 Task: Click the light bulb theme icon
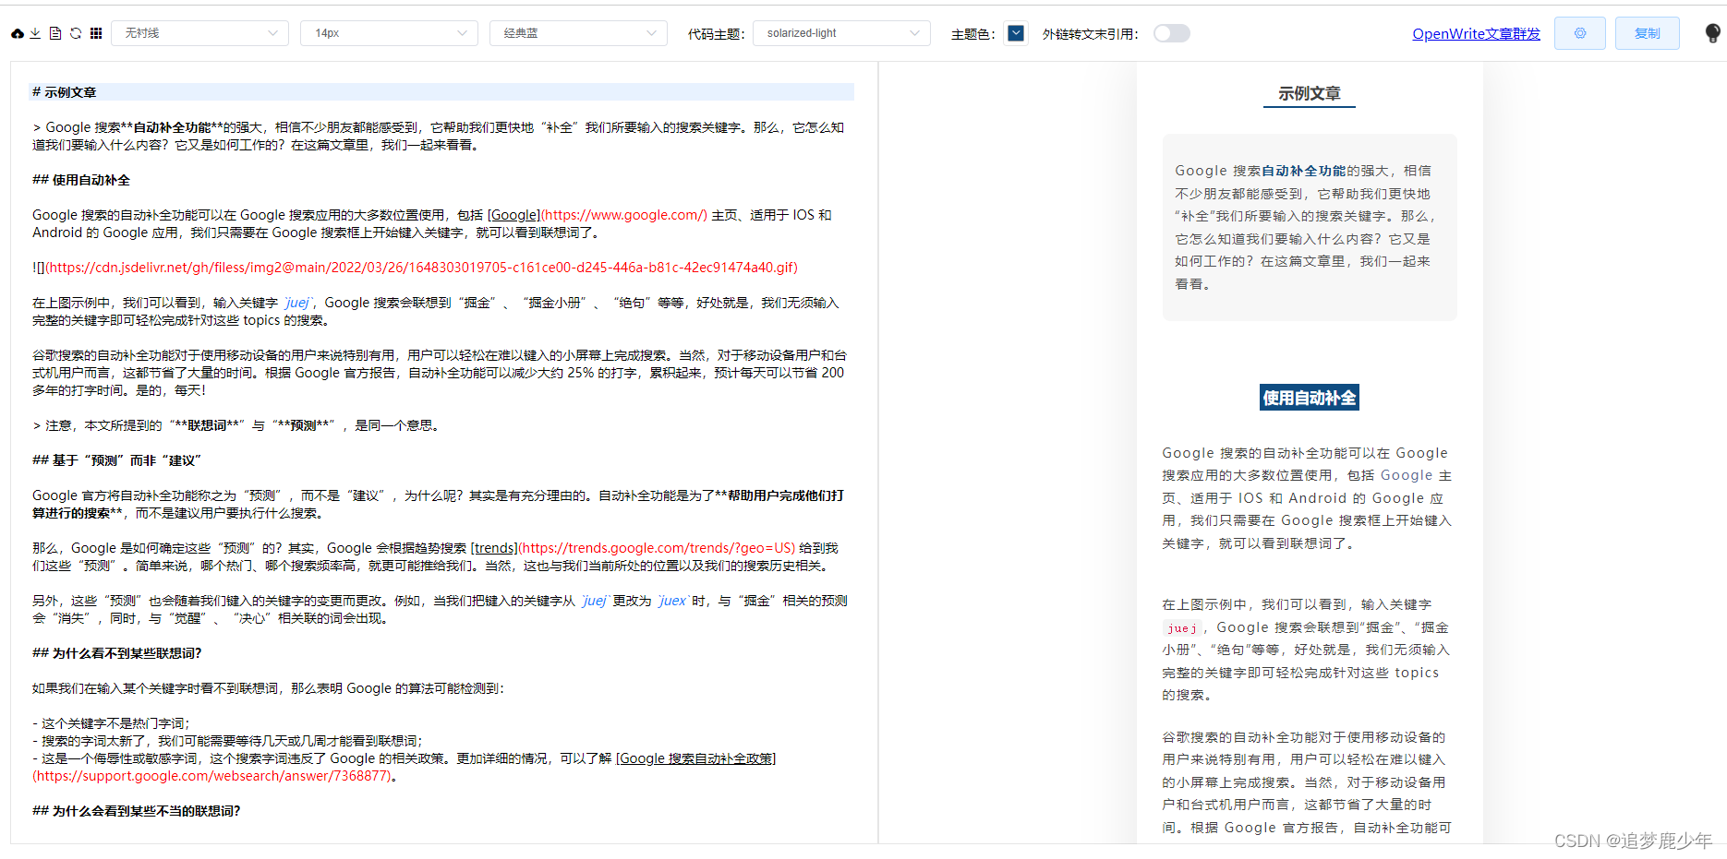tap(1712, 33)
